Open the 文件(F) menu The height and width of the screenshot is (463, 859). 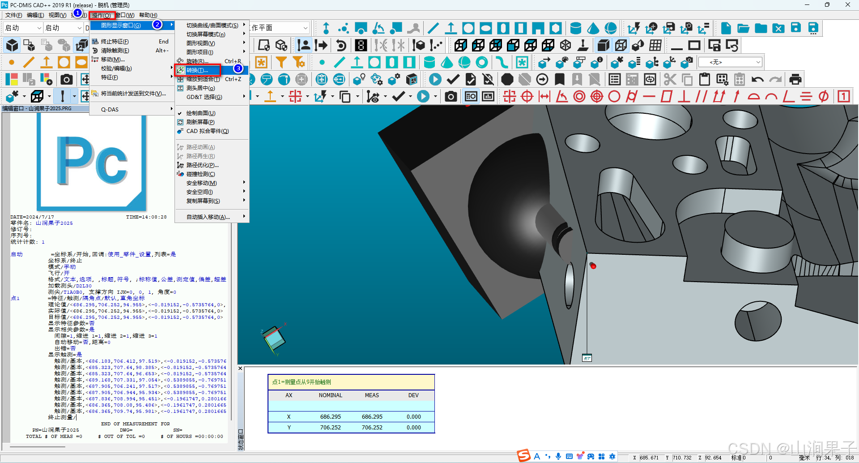(13, 15)
